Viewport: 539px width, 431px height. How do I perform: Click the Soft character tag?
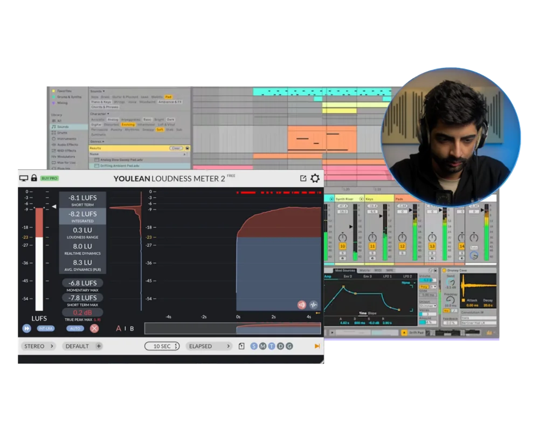tap(160, 130)
